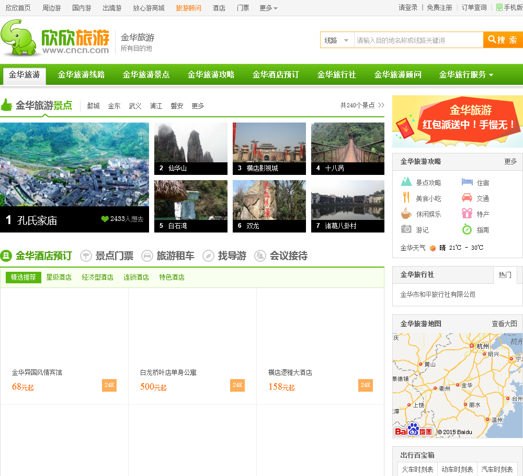Viewport: 523px width, 476px height.
Task: Expand 金华旅行服务 navigation dropdown
Action: click(466, 74)
